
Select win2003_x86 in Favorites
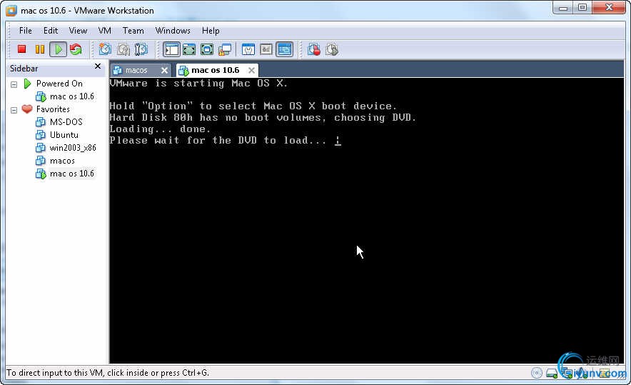(73, 148)
